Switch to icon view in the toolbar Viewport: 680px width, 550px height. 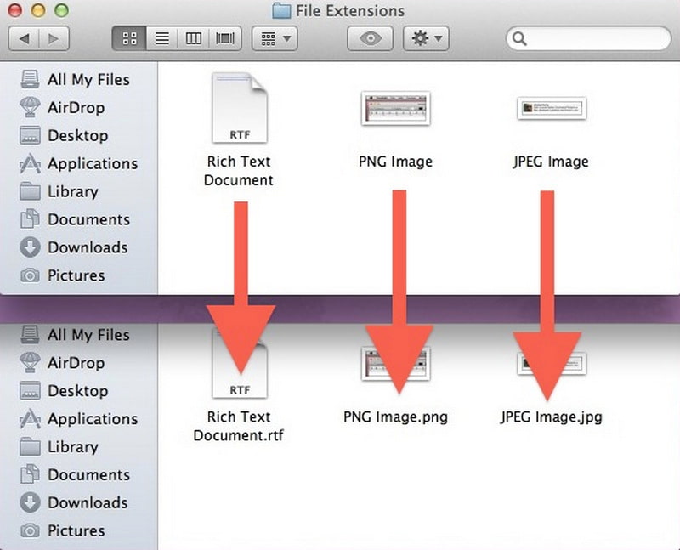(x=129, y=38)
